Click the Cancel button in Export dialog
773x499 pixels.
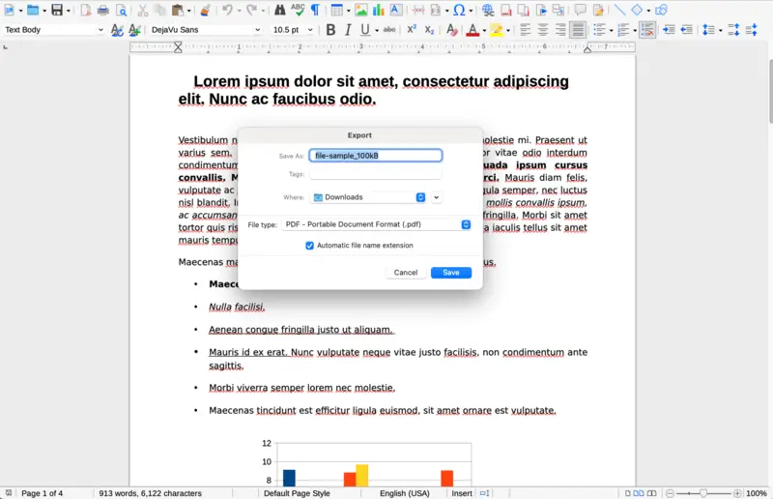coord(406,273)
